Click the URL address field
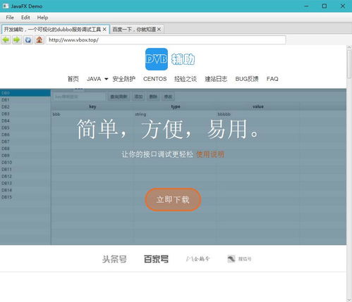The image size is (352, 302). click(x=166, y=40)
